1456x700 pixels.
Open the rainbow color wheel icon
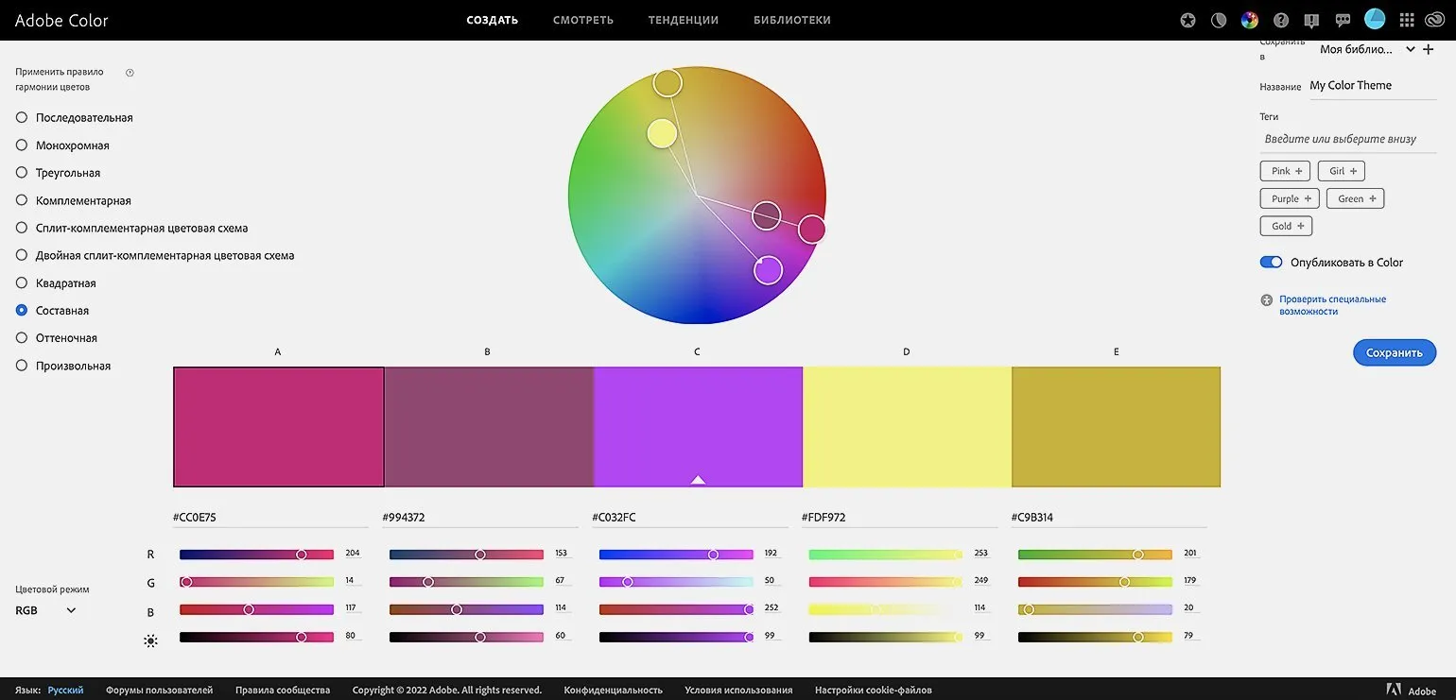point(1250,20)
